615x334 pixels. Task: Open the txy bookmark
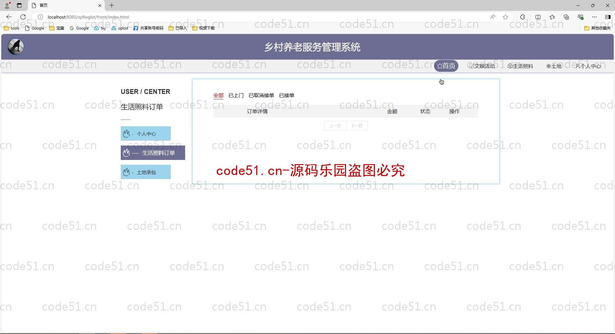pyautogui.click(x=100, y=28)
